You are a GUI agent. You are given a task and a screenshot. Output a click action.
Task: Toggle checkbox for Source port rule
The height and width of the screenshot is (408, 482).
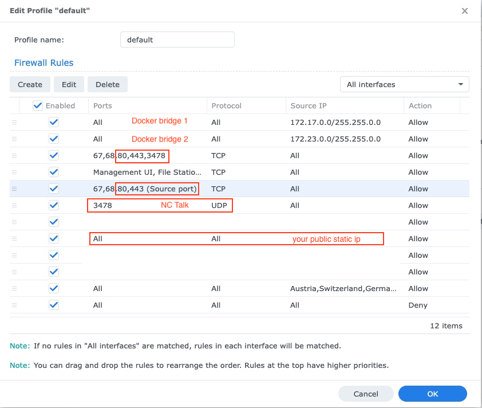54,189
